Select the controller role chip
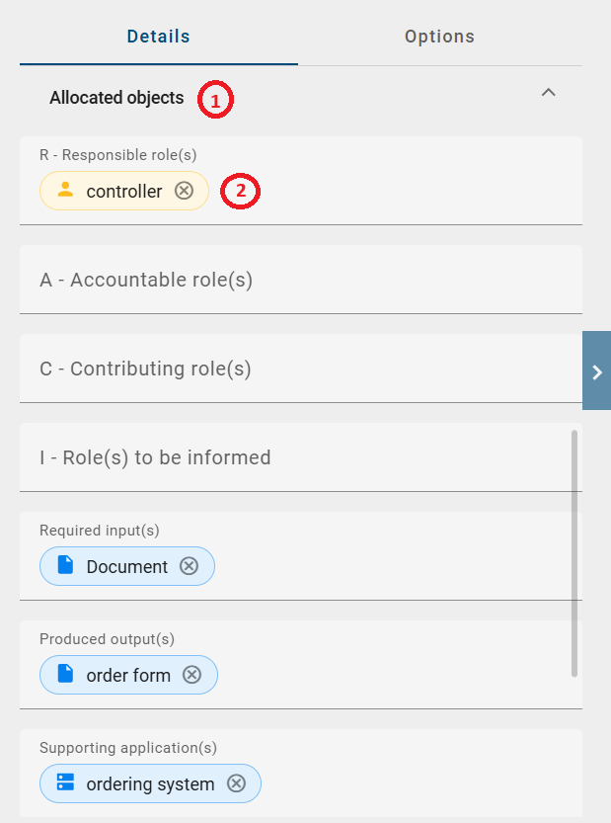The height and width of the screenshot is (823, 611). [125, 191]
